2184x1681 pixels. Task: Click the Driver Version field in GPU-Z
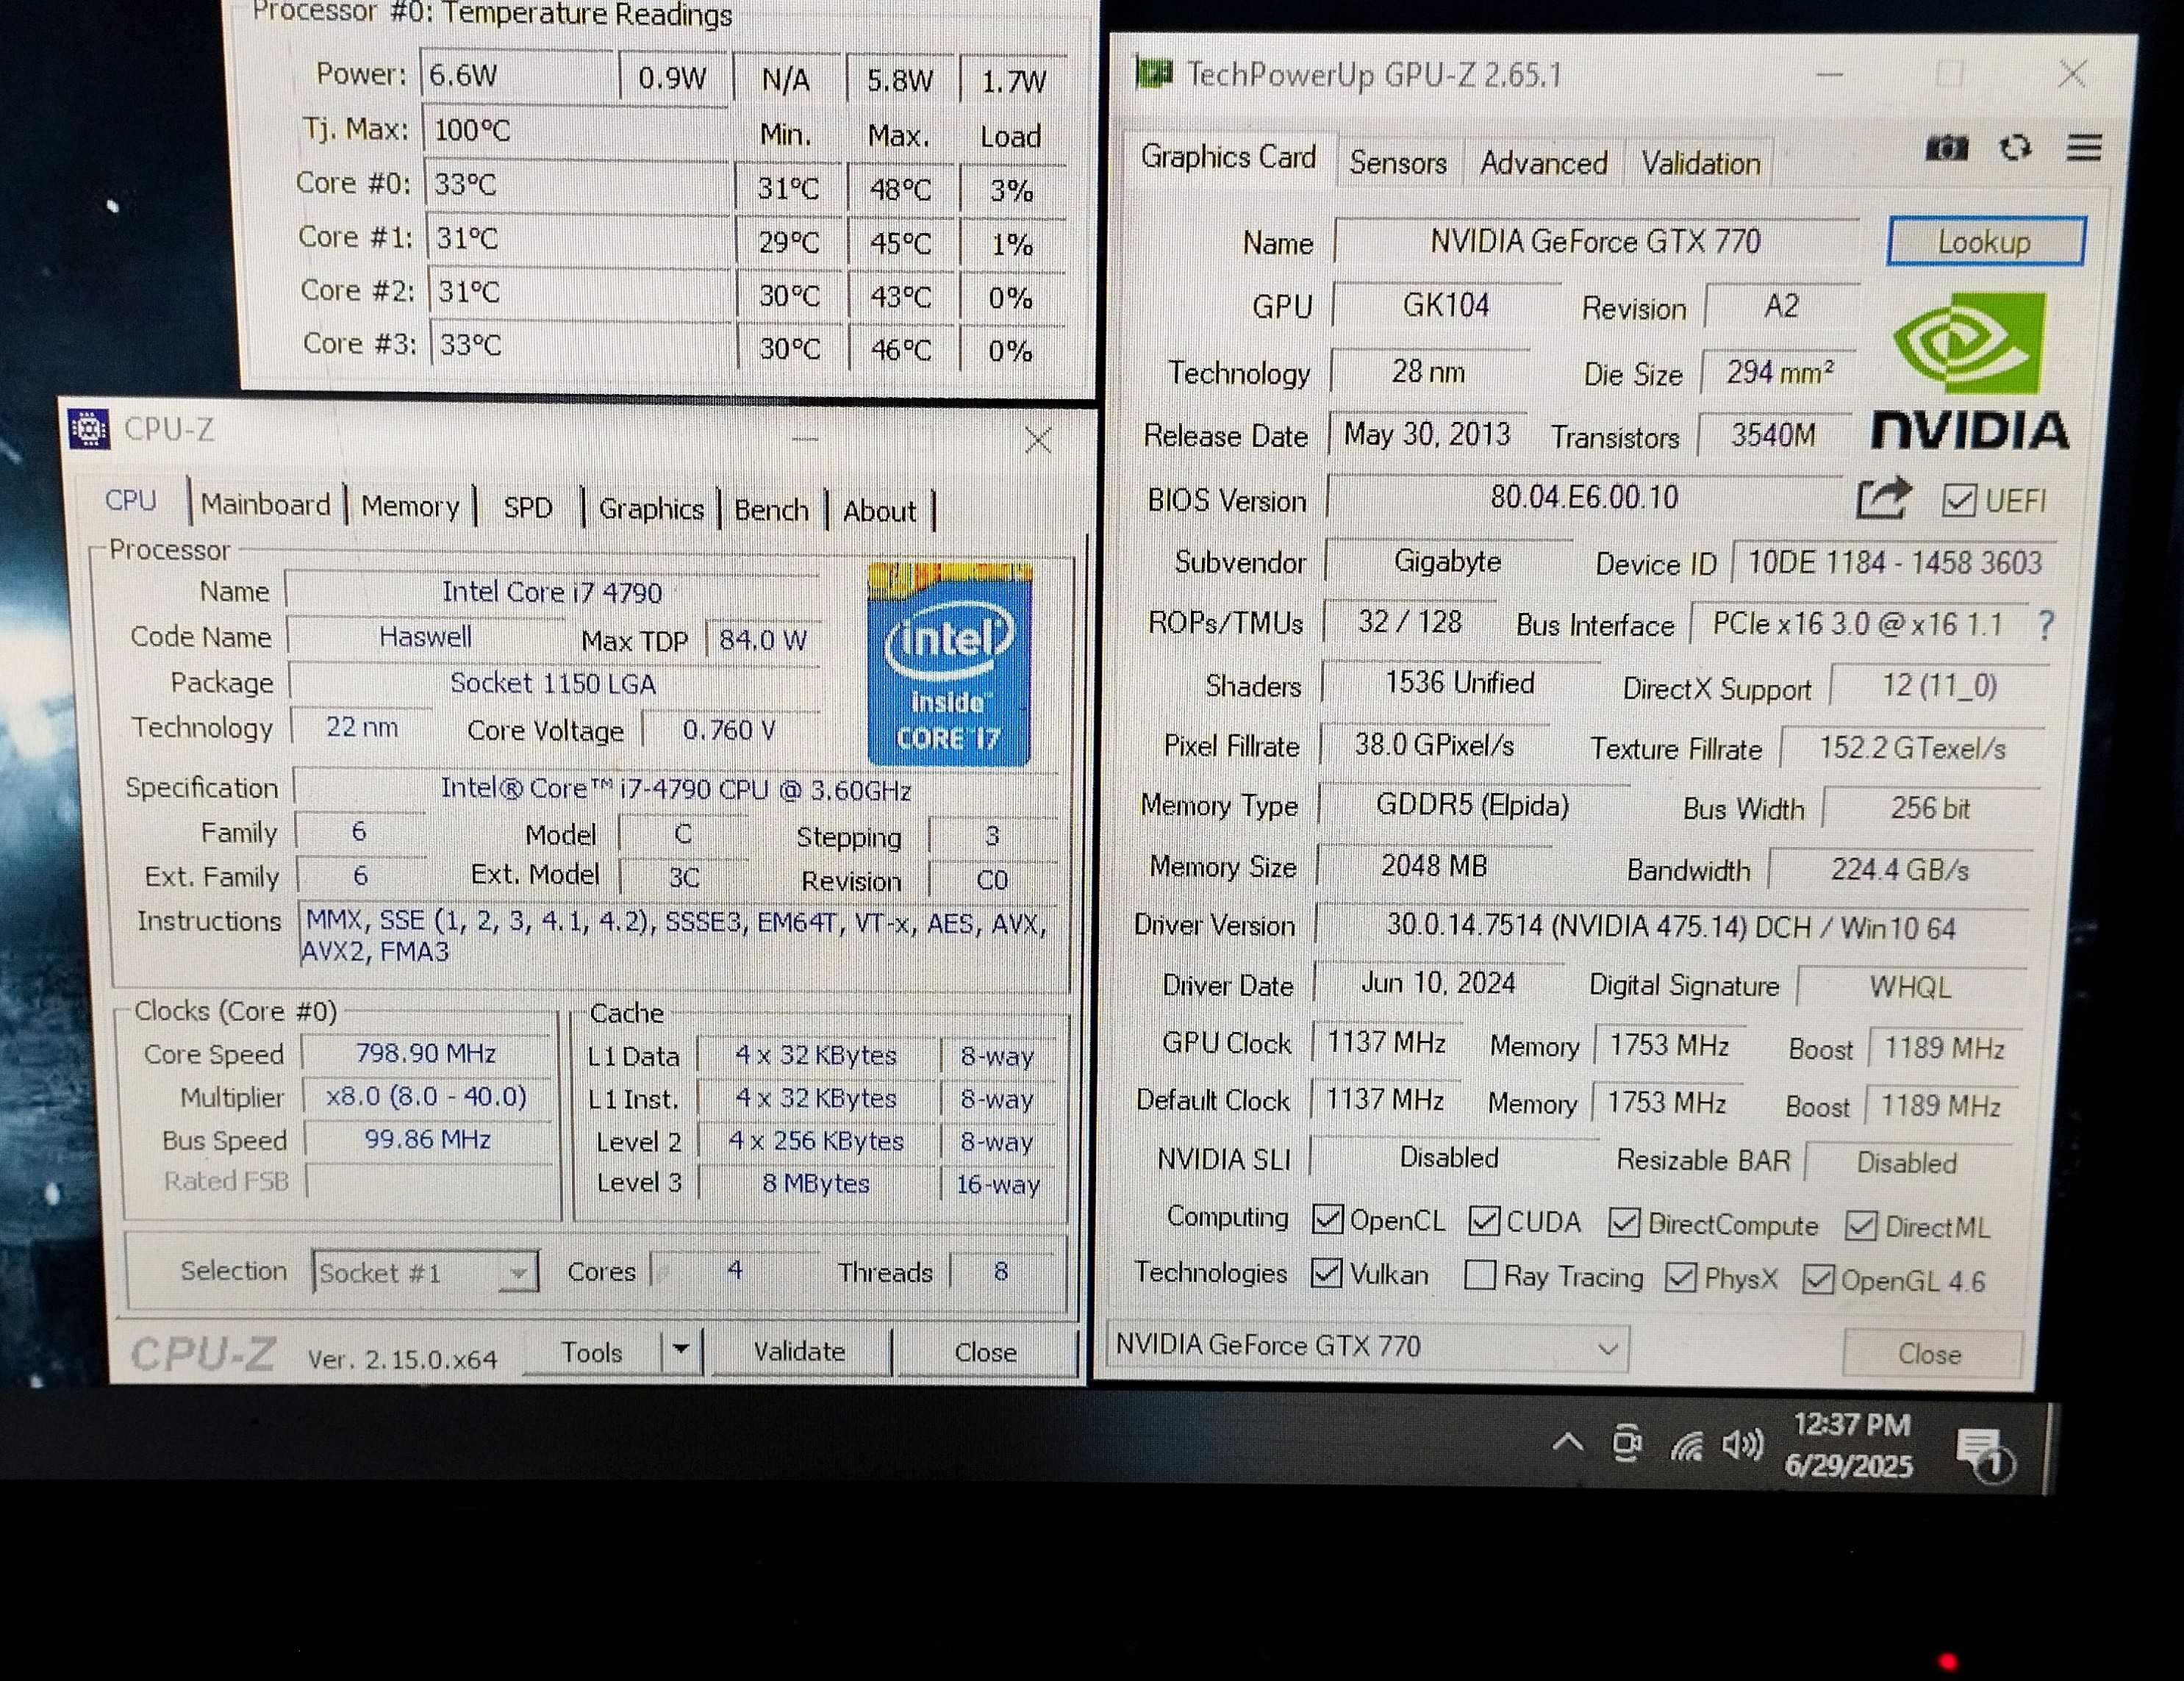[1671, 927]
